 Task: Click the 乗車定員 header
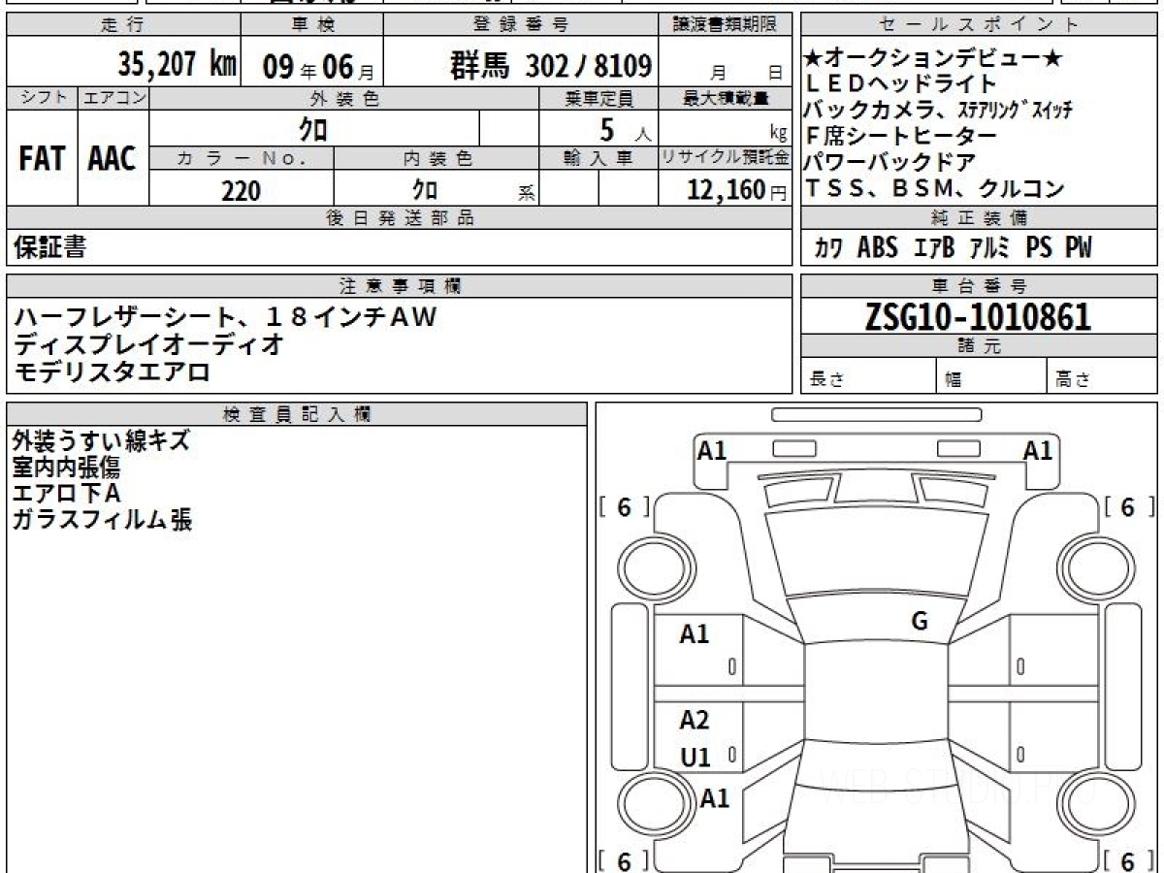[598, 98]
